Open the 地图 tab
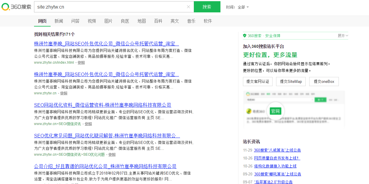 [x=142, y=21]
